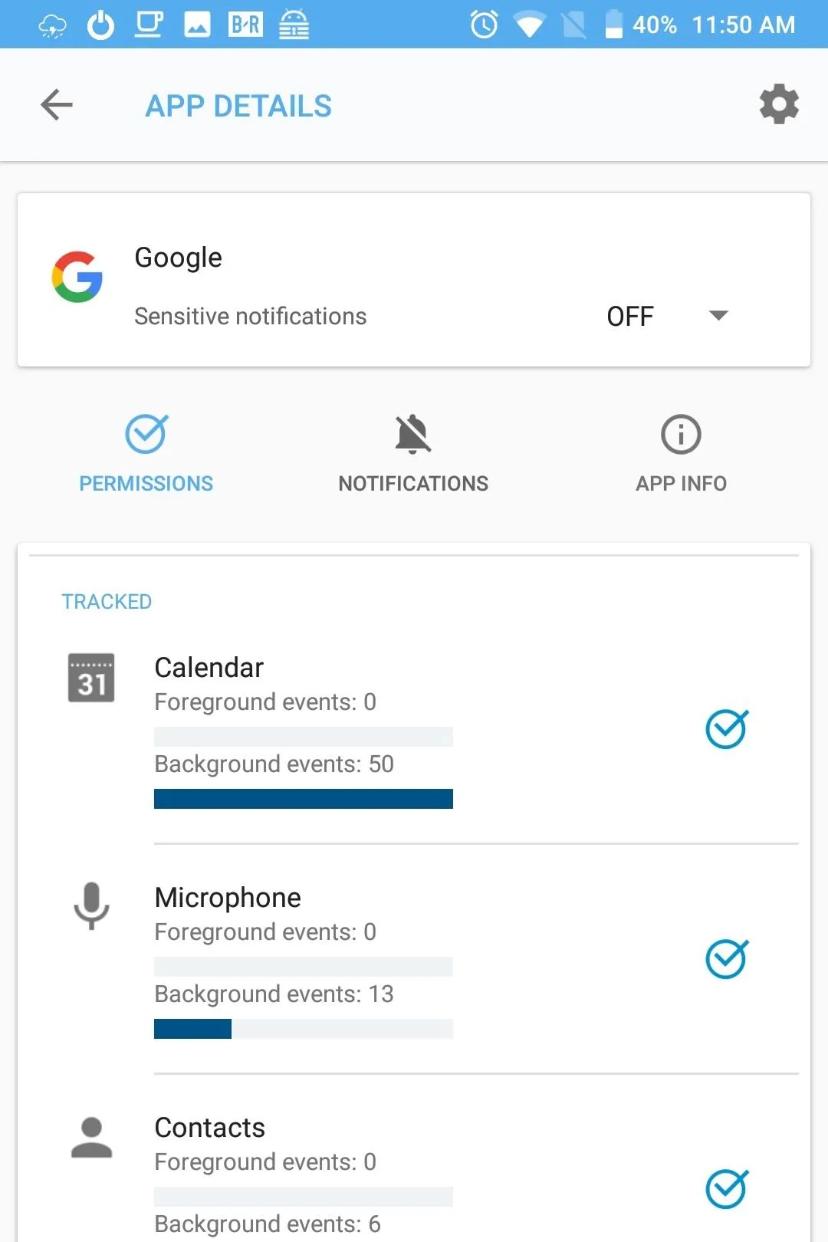Open the OFF value selector

click(630, 316)
